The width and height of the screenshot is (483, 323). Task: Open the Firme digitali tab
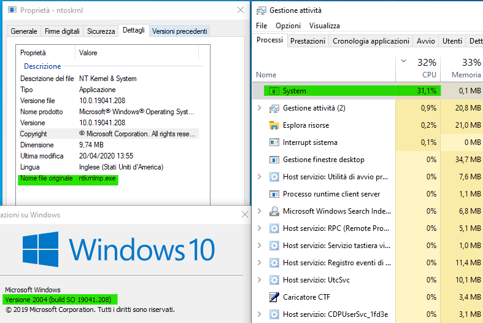click(x=62, y=31)
